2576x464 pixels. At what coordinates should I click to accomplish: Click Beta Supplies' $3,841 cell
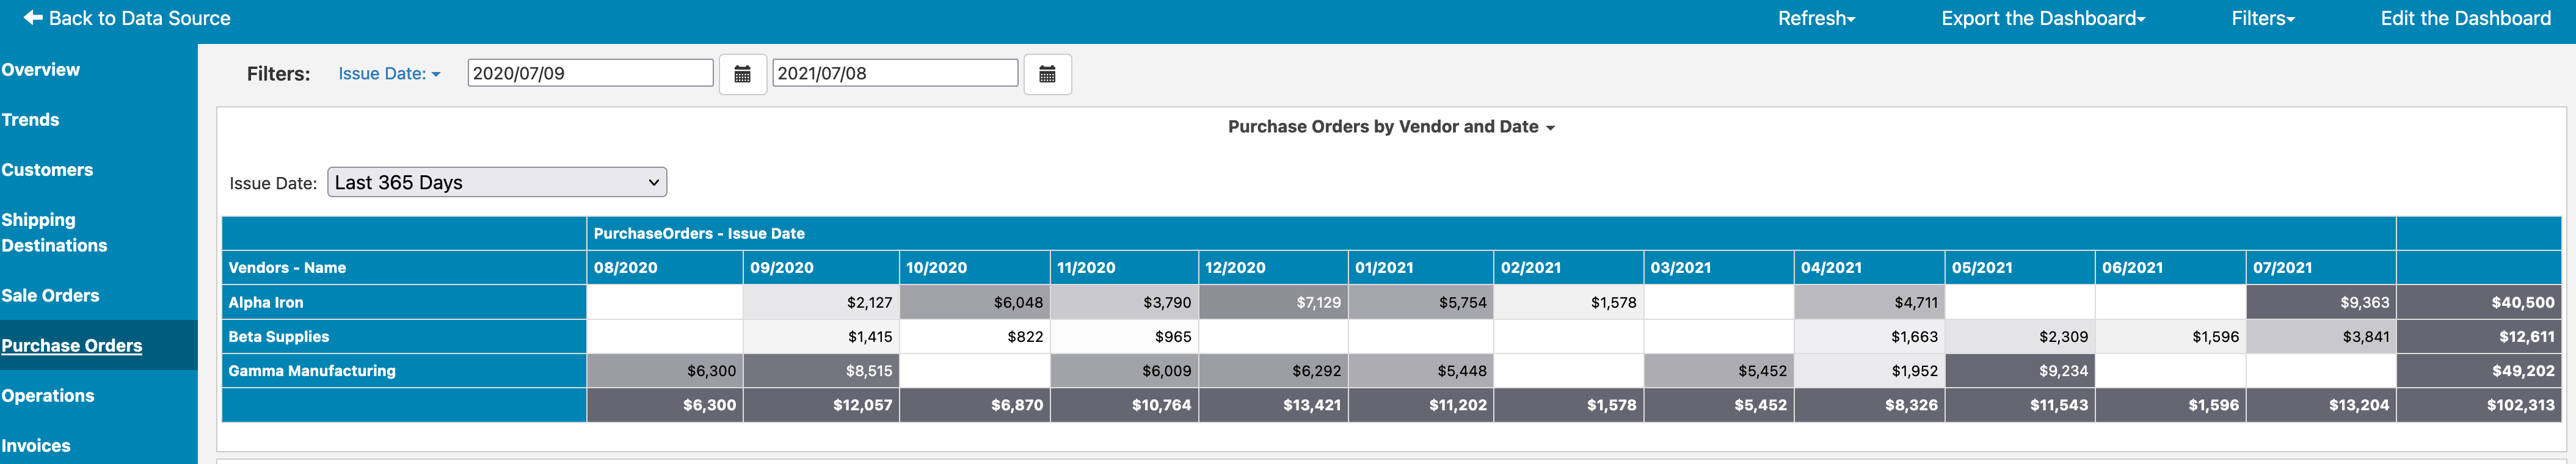tap(2321, 336)
